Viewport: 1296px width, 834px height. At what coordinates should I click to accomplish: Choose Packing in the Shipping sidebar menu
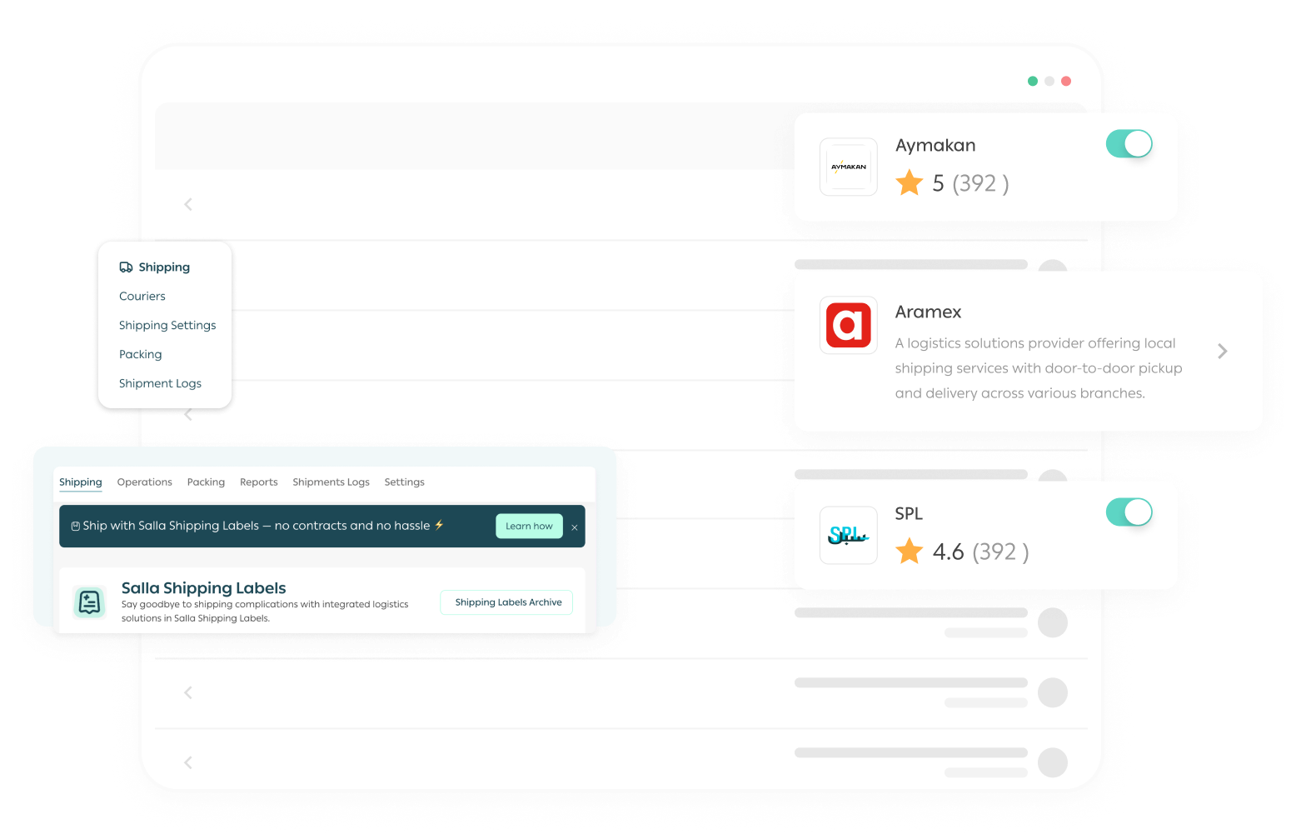tap(141, 355)
